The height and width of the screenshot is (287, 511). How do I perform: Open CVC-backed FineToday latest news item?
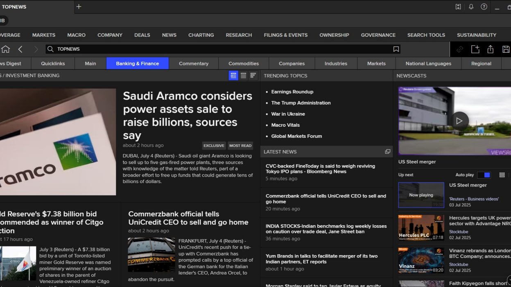click(x=320, y=169)
